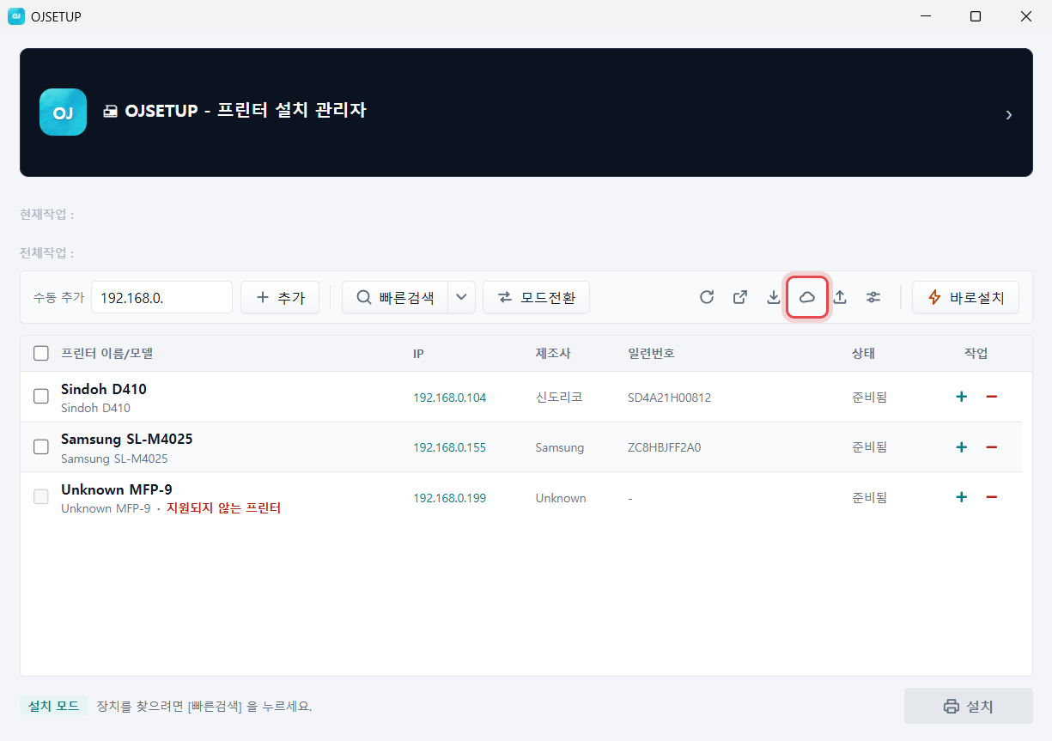The image size is (1052, 741).
Task: Click the 바로설치 button
Action: pos(965,297)
